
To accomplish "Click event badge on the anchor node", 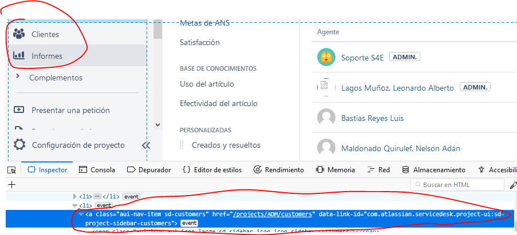I will click(x=190, y=223).
